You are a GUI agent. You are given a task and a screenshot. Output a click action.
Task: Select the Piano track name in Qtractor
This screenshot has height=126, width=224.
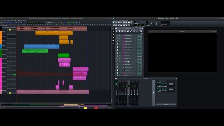[3, 45]
